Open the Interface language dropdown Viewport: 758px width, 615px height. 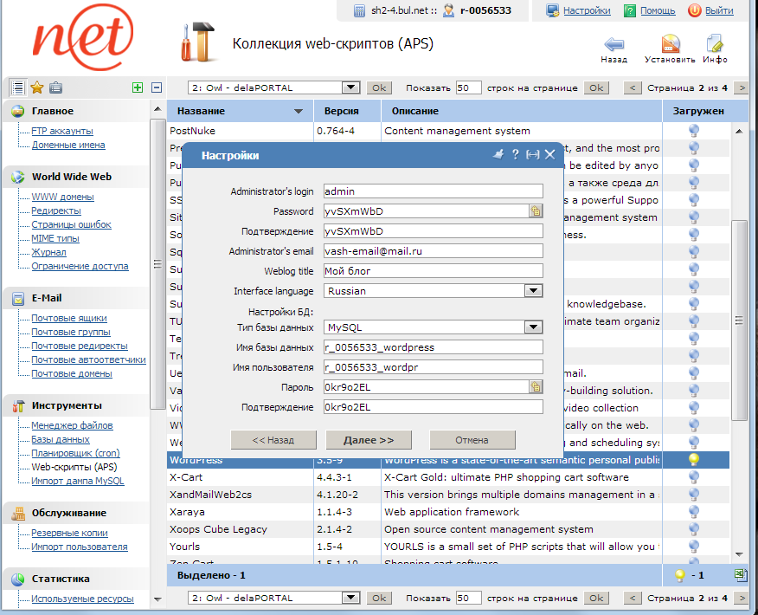point(533,291)
